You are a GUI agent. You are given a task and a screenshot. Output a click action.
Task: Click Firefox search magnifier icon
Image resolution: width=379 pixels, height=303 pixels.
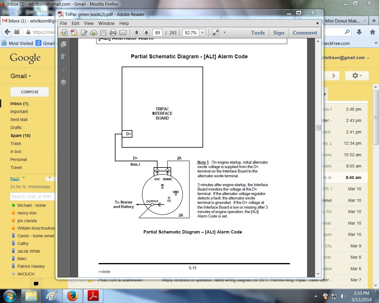coord(347,32)
